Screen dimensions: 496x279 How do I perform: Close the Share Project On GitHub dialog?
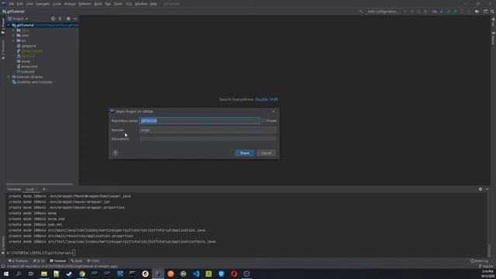click(x=274, y=112)
